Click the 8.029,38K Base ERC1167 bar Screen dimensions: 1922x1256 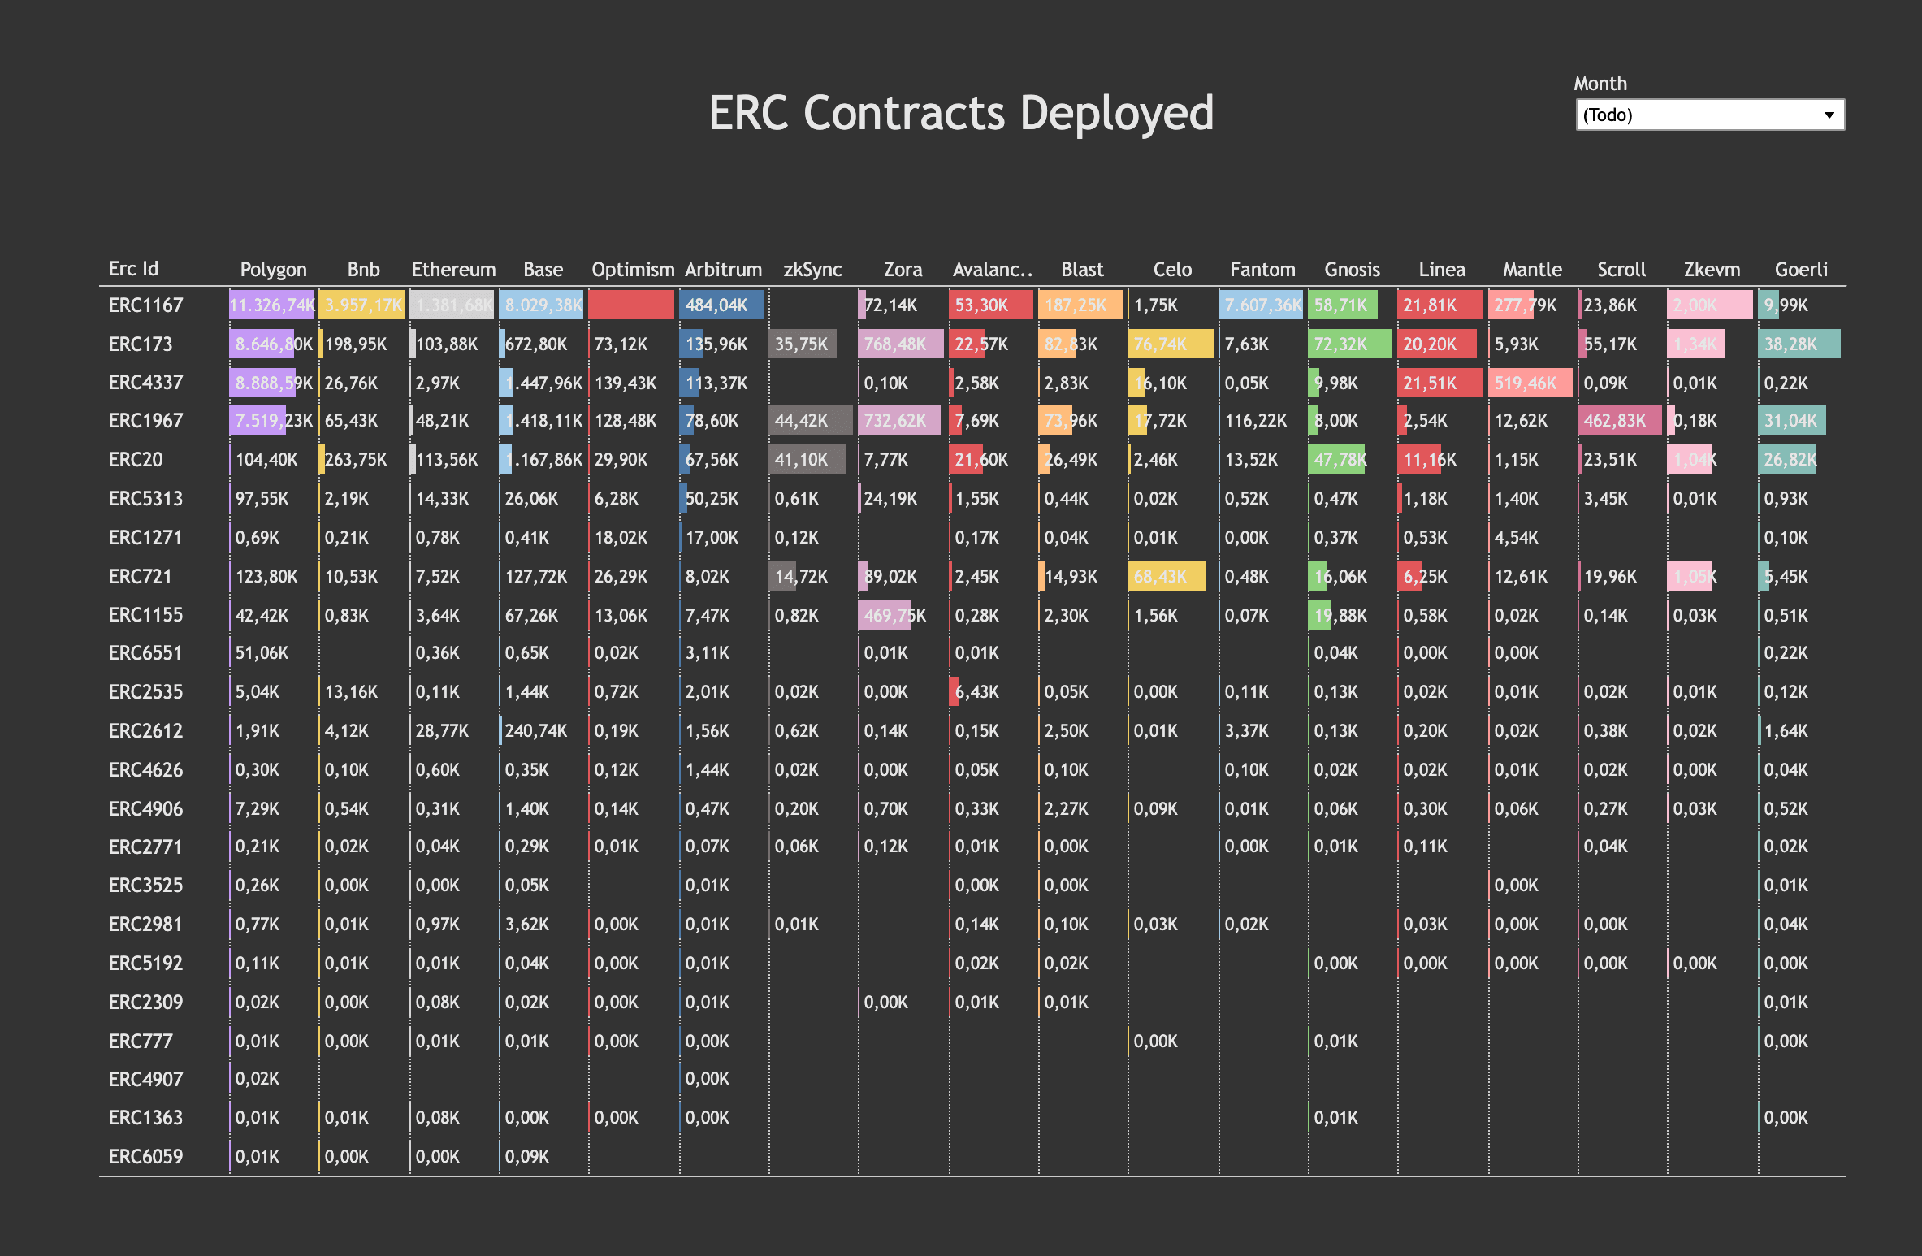click(x=542, y=305)
